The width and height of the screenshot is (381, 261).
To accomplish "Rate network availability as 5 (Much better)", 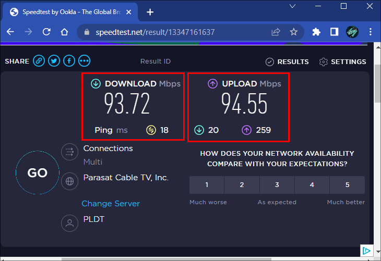I will pos(348,185).
